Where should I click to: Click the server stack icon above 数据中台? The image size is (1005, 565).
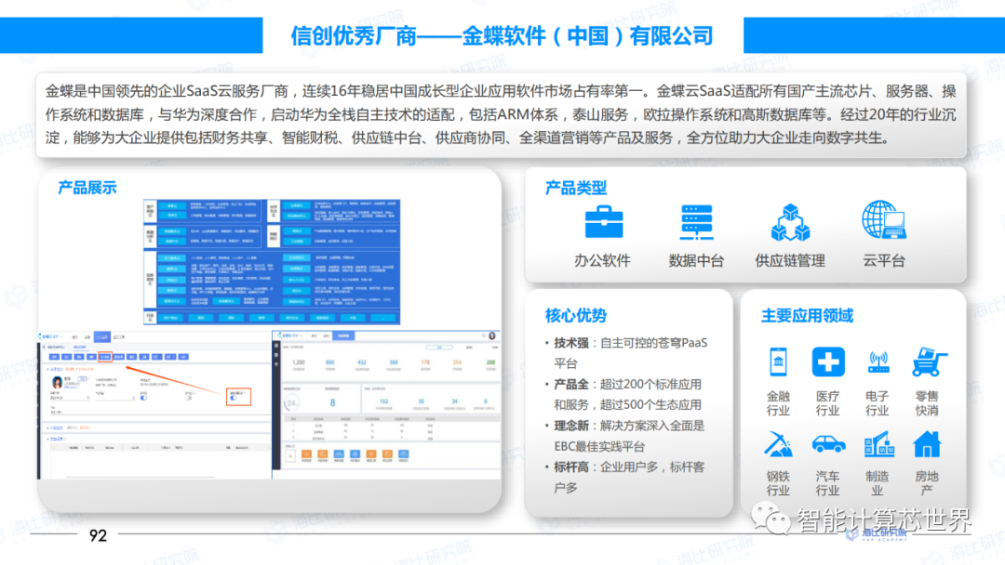coord(697,222)
